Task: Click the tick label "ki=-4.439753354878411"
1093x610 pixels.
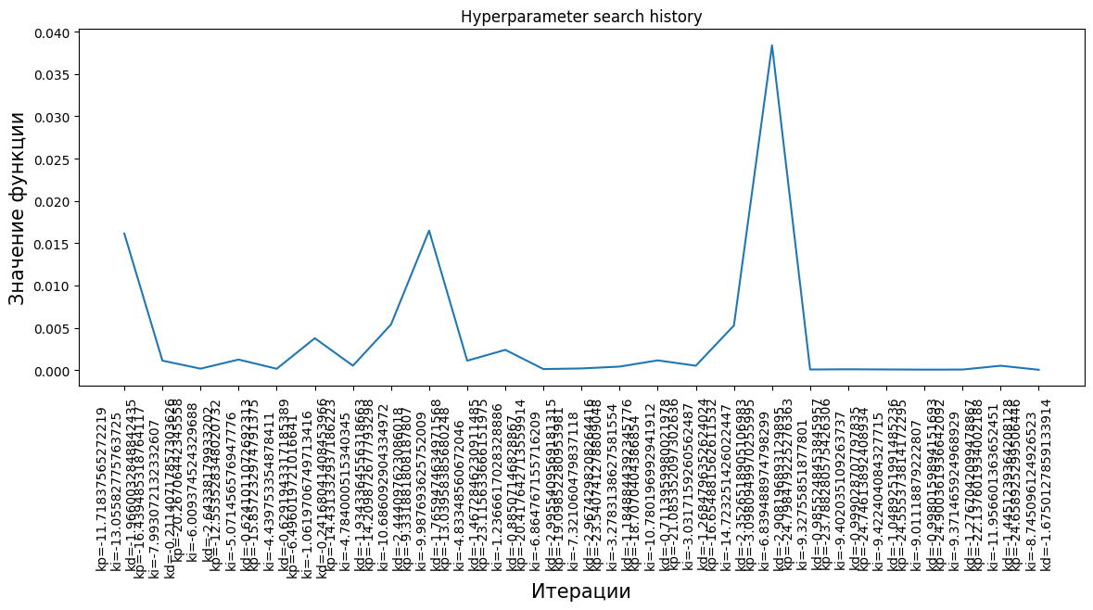Action: pyautogui.click(x=268, y=489)
